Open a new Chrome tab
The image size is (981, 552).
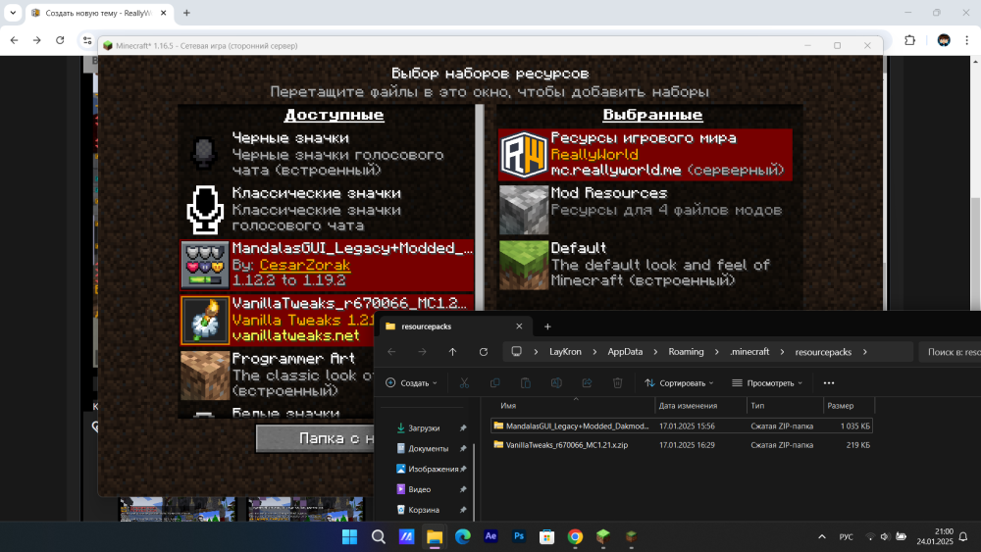[x=186, y=13]
